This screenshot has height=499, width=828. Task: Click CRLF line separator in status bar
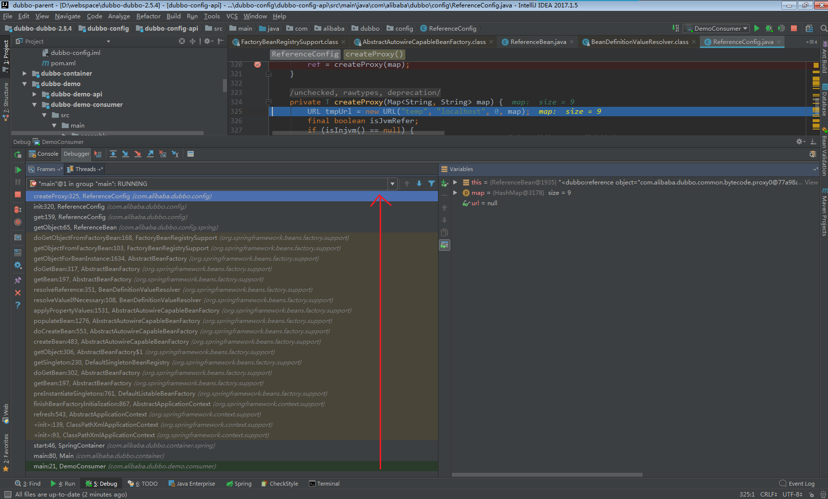coord(769,494)
